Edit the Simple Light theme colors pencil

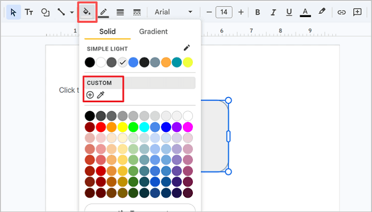click(x=187, y=48)
